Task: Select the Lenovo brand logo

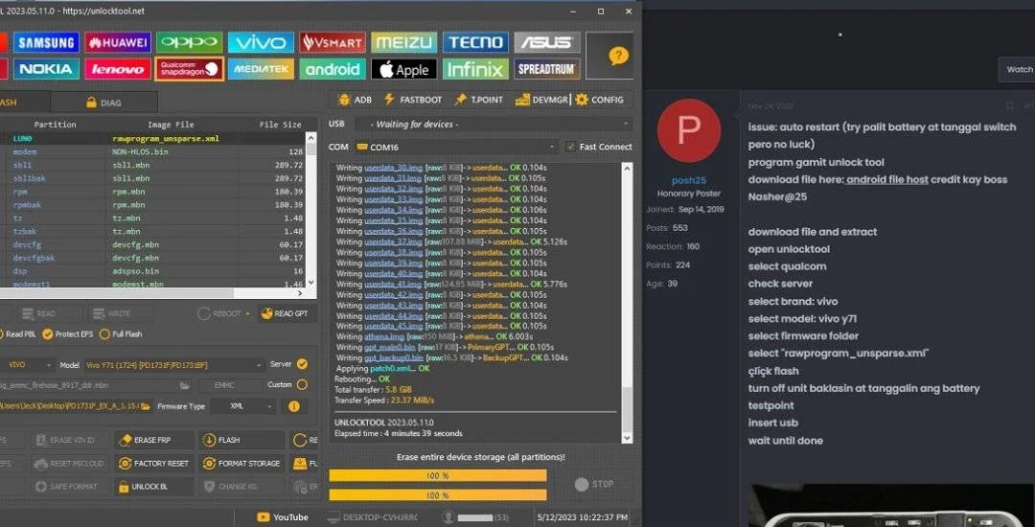Action: coord(118,69)
